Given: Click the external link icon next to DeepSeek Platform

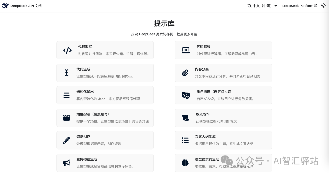Looking at the screenshot, I should (x=316, y=6).
